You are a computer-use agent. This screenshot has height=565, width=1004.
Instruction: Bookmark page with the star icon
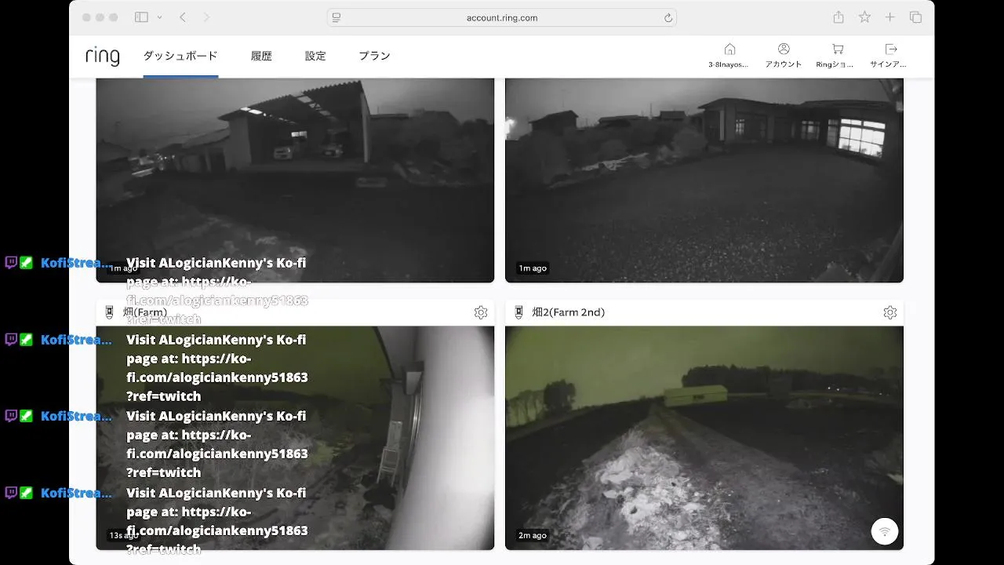(864, 17)
